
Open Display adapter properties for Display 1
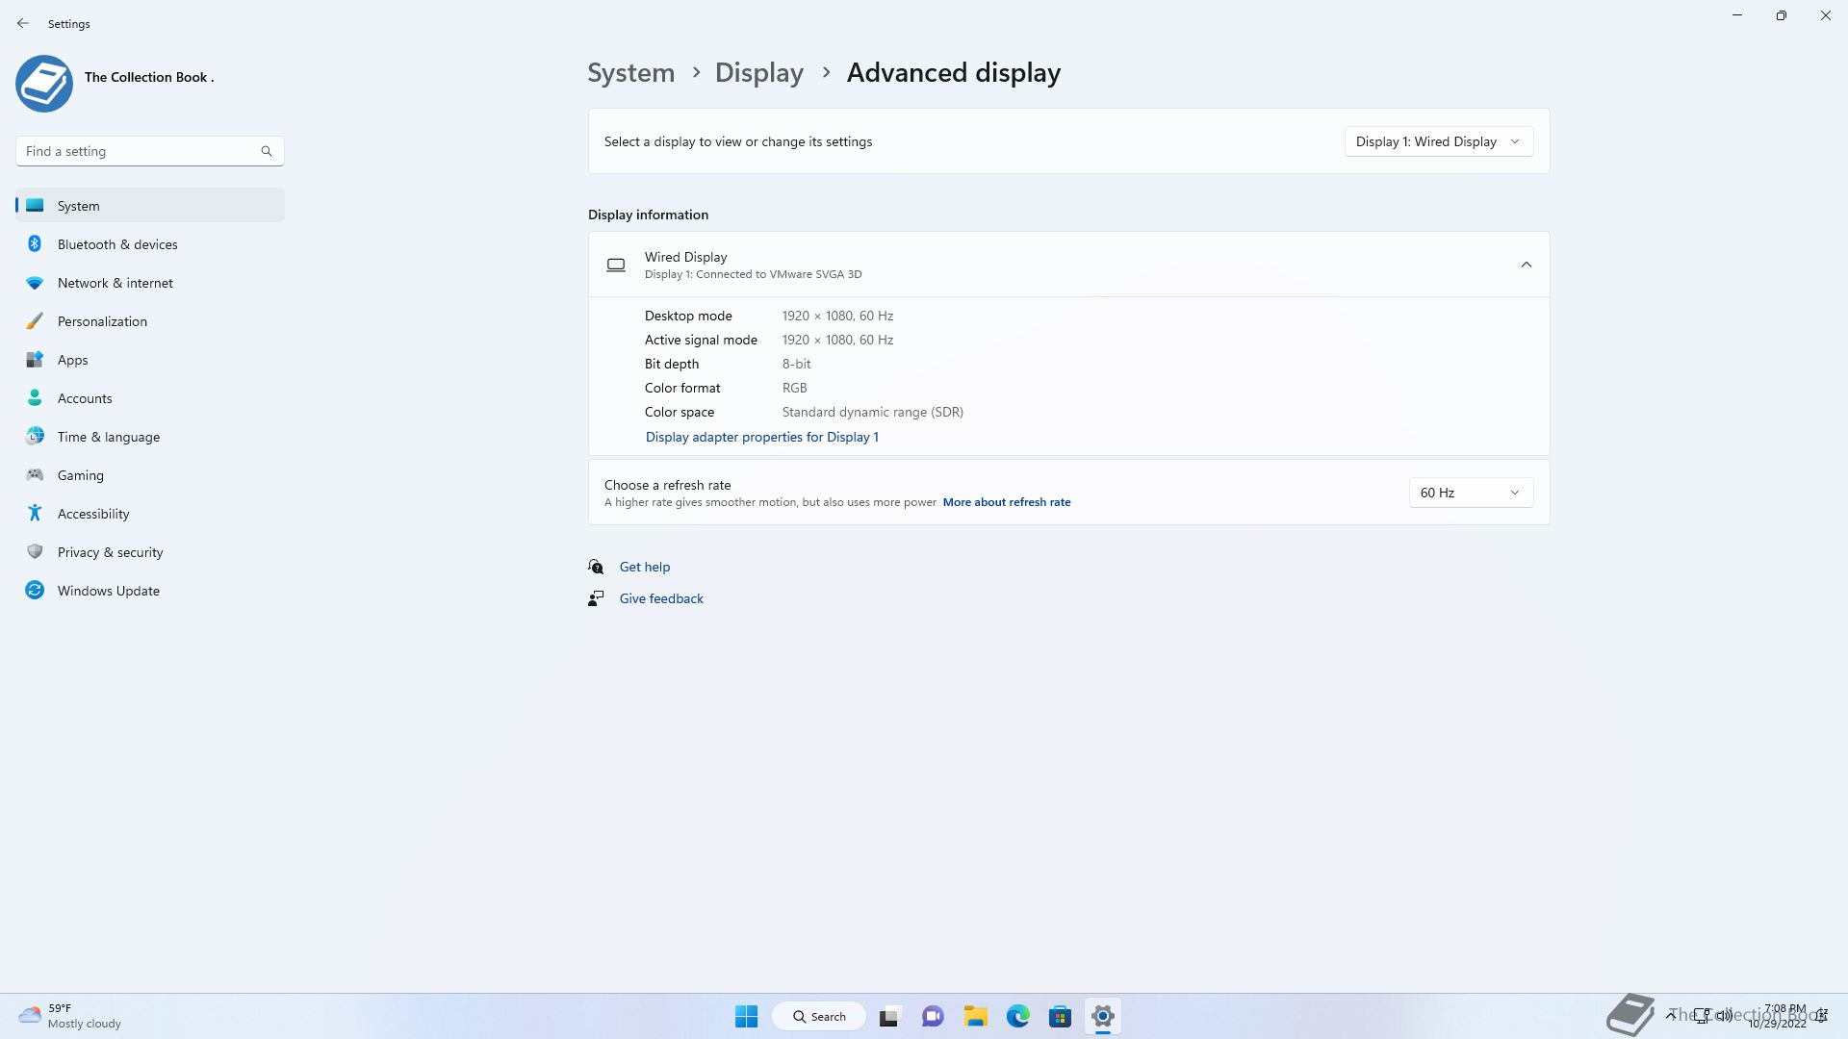click(x=761, y=437)
